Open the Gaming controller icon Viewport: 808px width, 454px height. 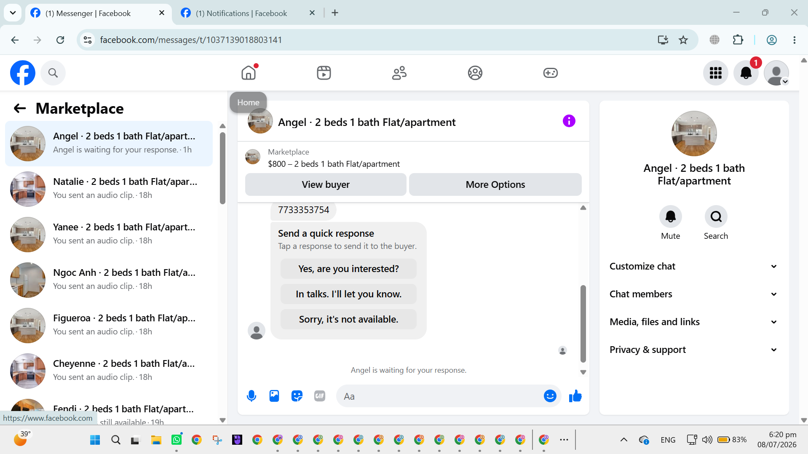pos(550,73)
